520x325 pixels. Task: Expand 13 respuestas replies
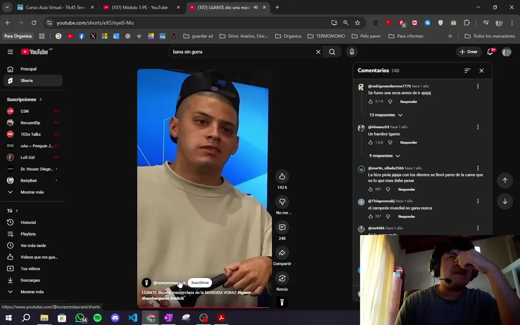[385, 115]
